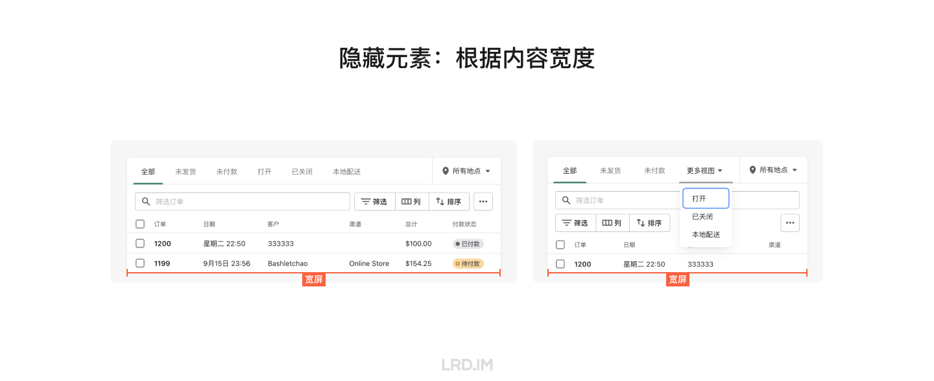Screen dimensions: 934x381
Task: Check the box for order 1200 in left panel
Action: [140, 244]
